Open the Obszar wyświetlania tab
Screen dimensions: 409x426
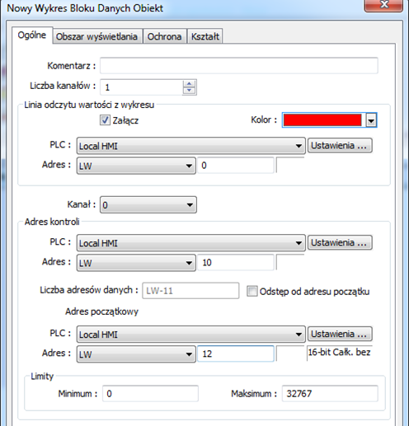click(x=96, y=36)
